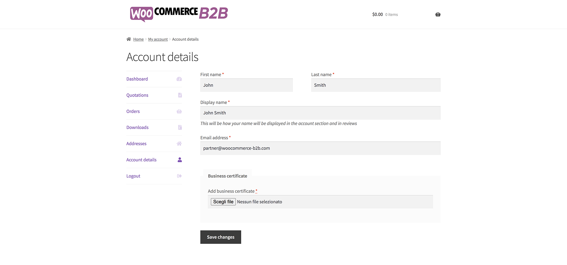Open the $0.00 cart total link
567x265 pixels.
click(377, 14)
